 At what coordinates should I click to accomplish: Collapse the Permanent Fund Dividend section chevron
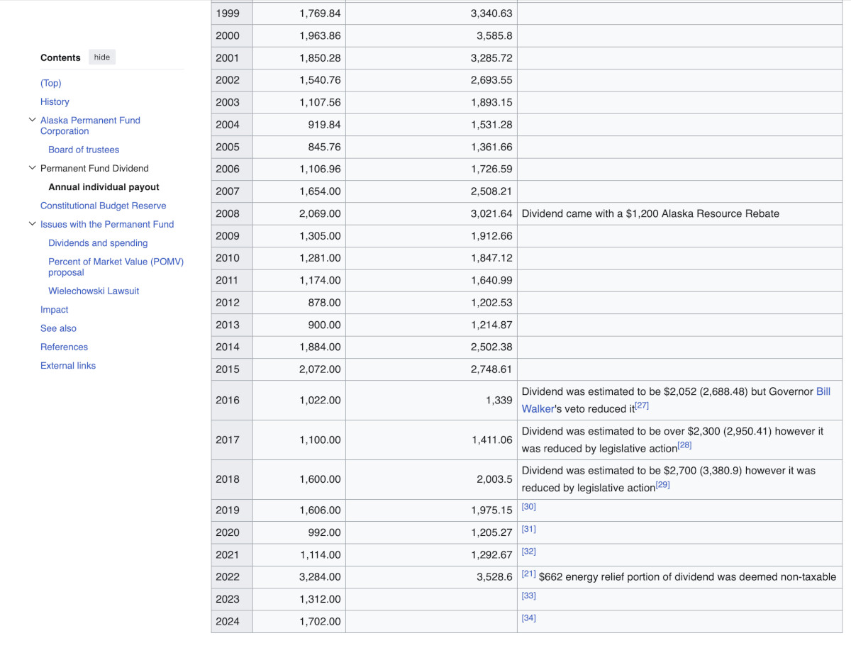click(32, 168)
